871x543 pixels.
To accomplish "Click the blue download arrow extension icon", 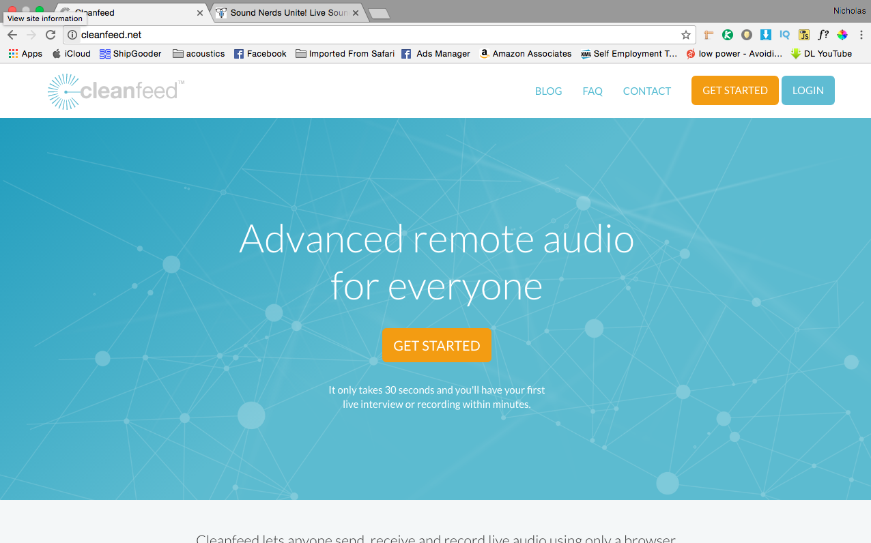I will (x=765, y=34).
